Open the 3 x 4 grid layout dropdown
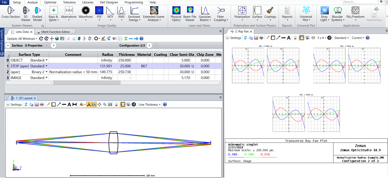Viewport: 388px width, 178px height. (x=321, y=38)
